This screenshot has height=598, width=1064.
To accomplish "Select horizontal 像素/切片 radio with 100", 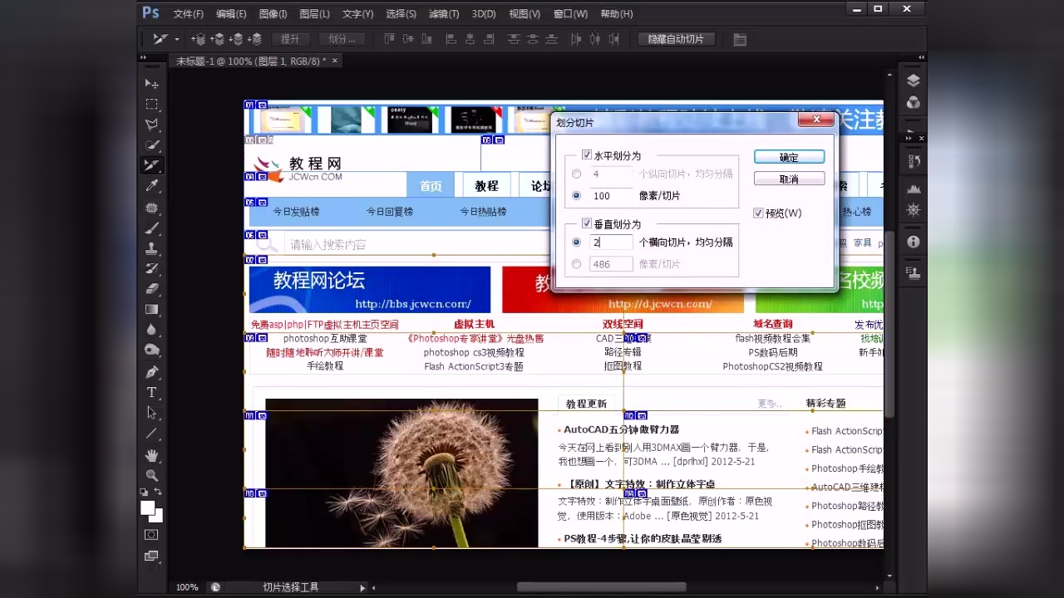I will (576, 196).
